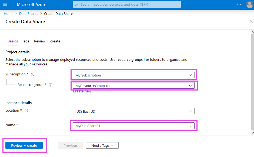Screen dimensions: 254x157
Task: Close the Create Data Share pane
Action: tap(251, 21)
